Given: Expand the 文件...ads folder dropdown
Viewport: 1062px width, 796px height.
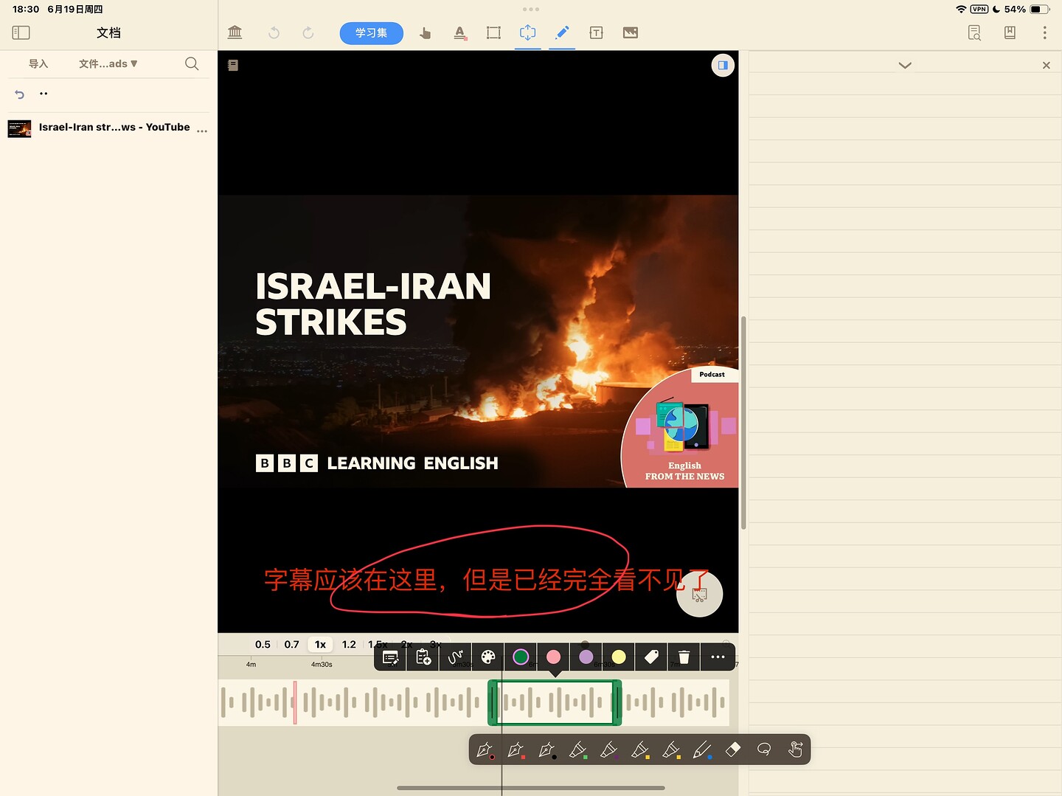Looking at the screenshot, I should [108, 63].
